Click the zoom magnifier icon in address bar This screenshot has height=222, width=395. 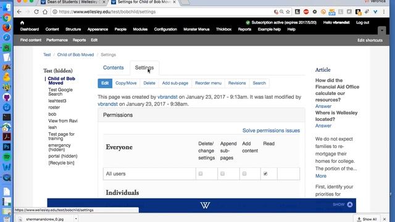[x=281, y=12]
